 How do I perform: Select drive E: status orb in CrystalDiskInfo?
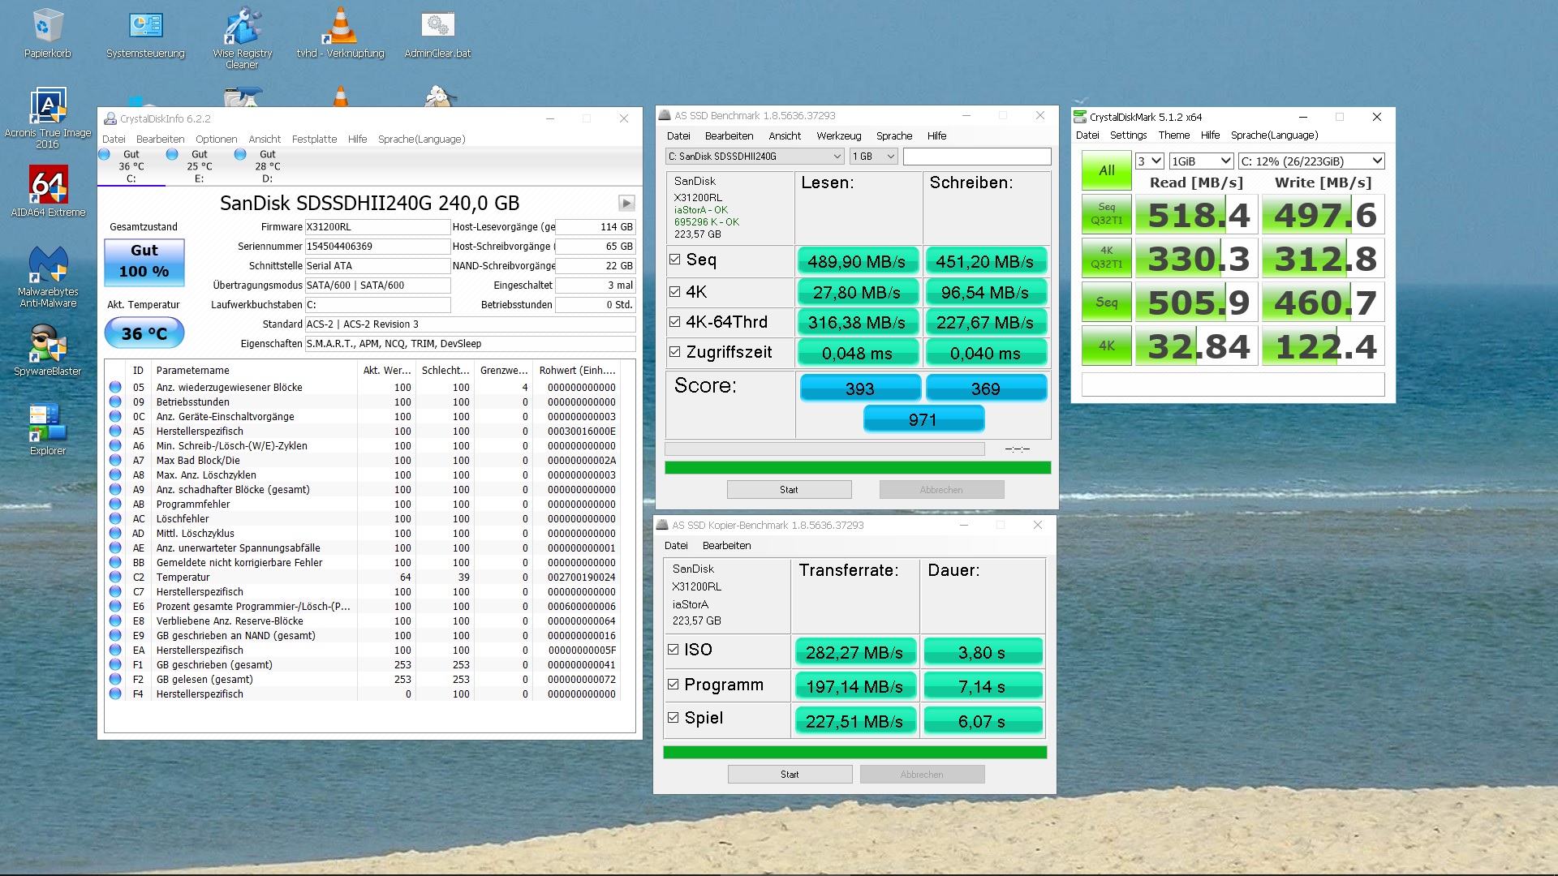(x=172, y=154)
